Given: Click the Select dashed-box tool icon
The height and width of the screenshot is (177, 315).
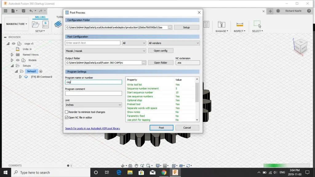Looking at the screenshot, I should (257, 24).
